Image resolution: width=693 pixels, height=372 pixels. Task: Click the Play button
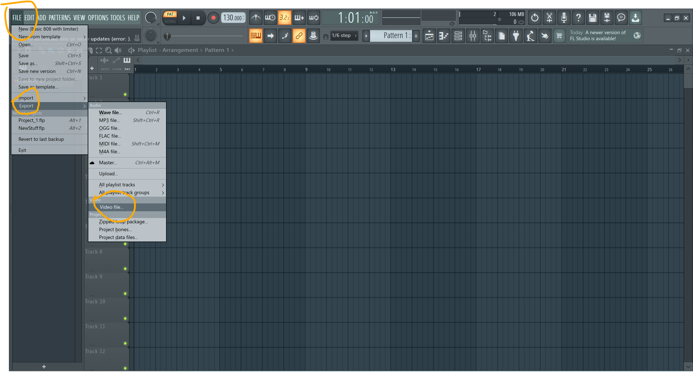184,18
